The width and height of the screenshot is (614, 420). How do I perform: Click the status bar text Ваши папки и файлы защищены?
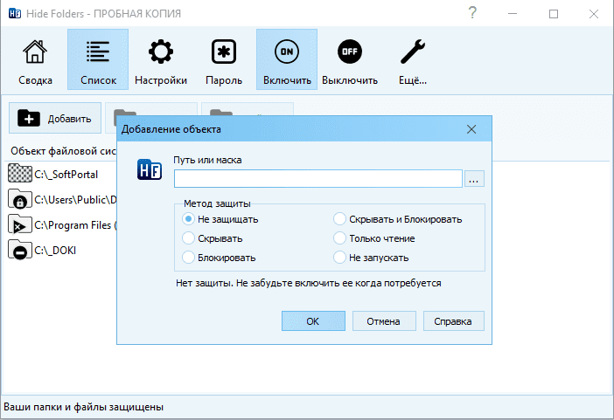point(83,407)
